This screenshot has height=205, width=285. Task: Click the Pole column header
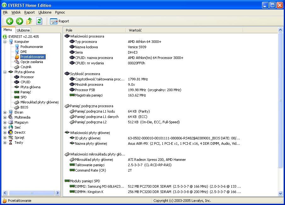pyautogui.click(x=94, y=30)
